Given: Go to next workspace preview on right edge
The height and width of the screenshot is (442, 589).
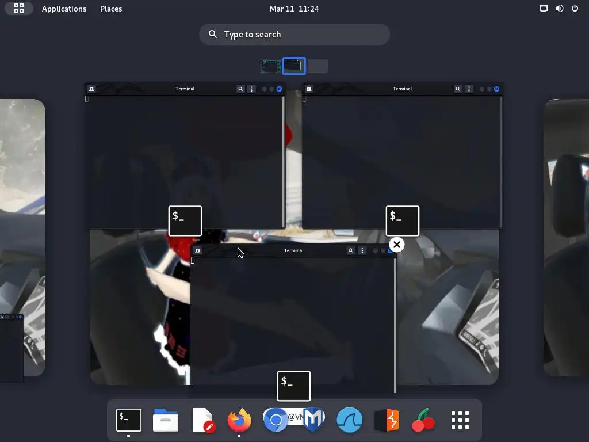Looking at the screenshot, I should click(x=567, y=238).
